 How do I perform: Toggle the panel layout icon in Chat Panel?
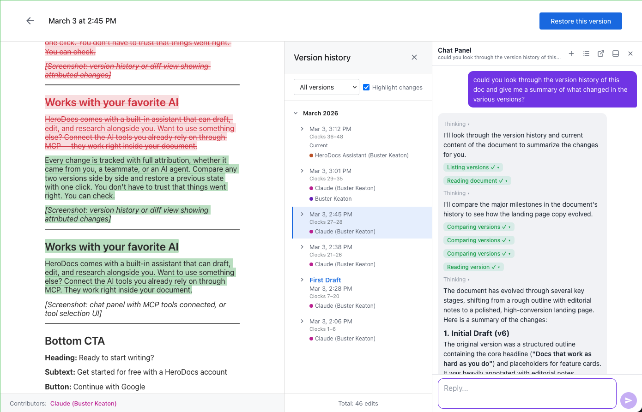[x=616, y=54]
